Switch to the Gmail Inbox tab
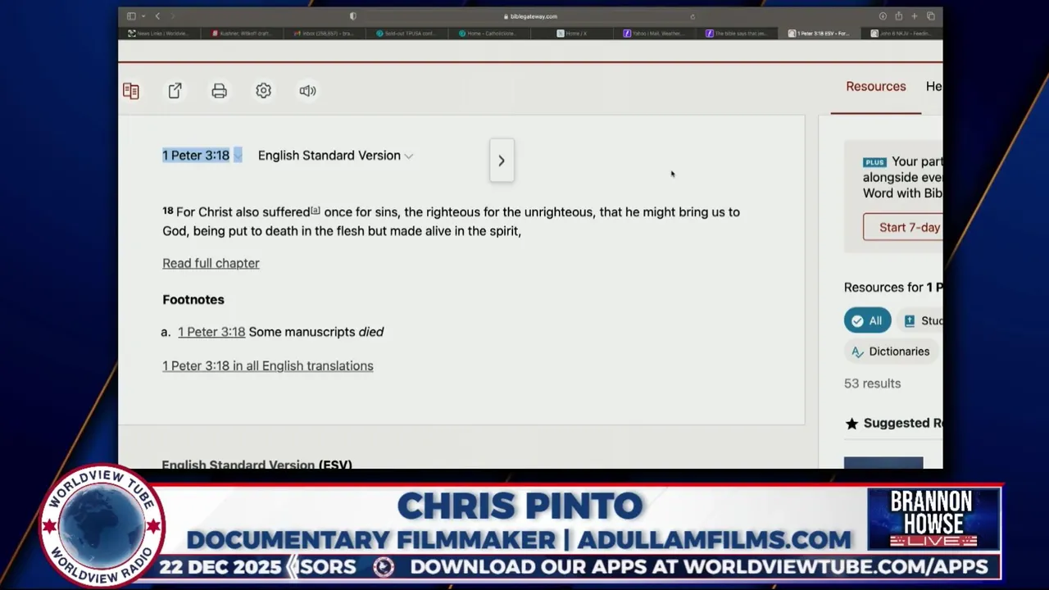Viewport: 1049px width, 590px height. point(325,34)
